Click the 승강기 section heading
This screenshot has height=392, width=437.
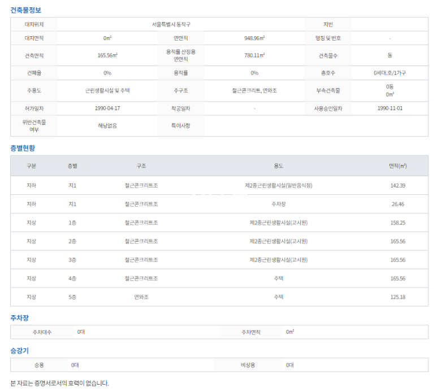coord(19,351)
